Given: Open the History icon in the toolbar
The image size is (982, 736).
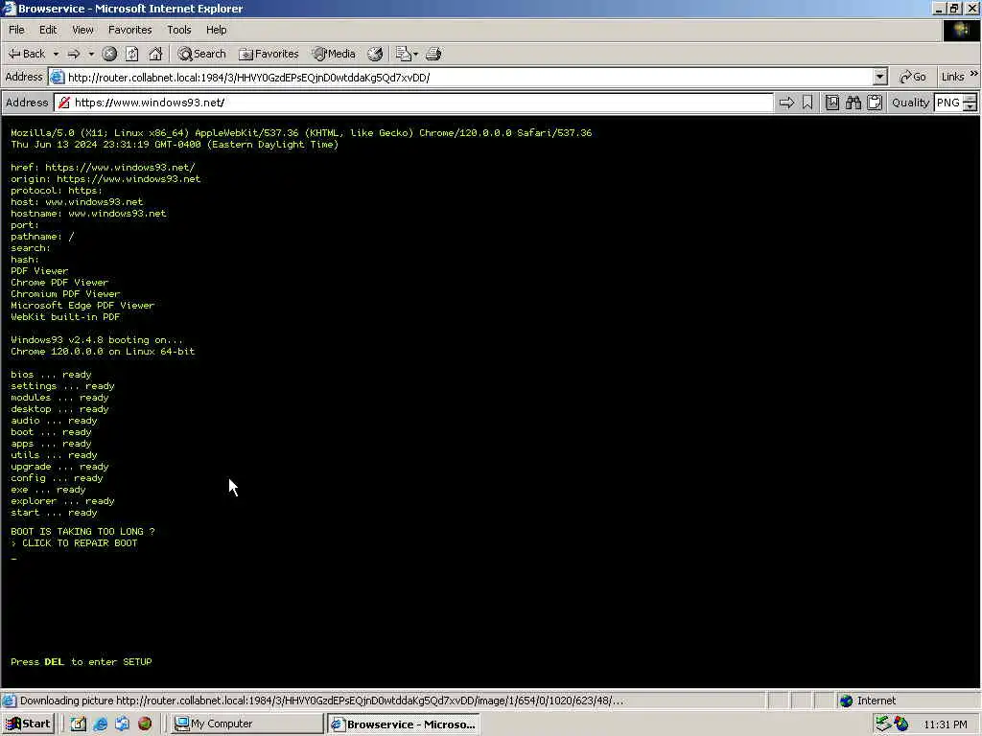Looking at the screenshot, I should point(375,54).
